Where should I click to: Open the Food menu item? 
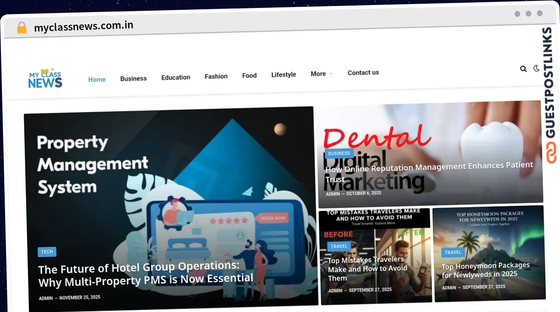249,75
